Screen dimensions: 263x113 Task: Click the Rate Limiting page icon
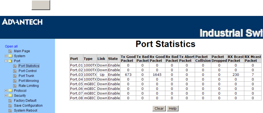pyautogui.click(x=15, y=86)
